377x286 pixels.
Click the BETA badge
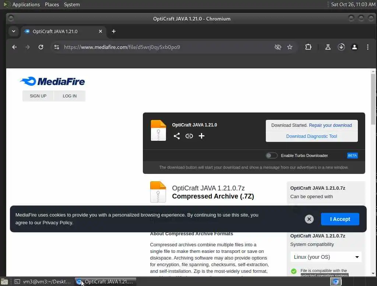[x=352, y=155]
